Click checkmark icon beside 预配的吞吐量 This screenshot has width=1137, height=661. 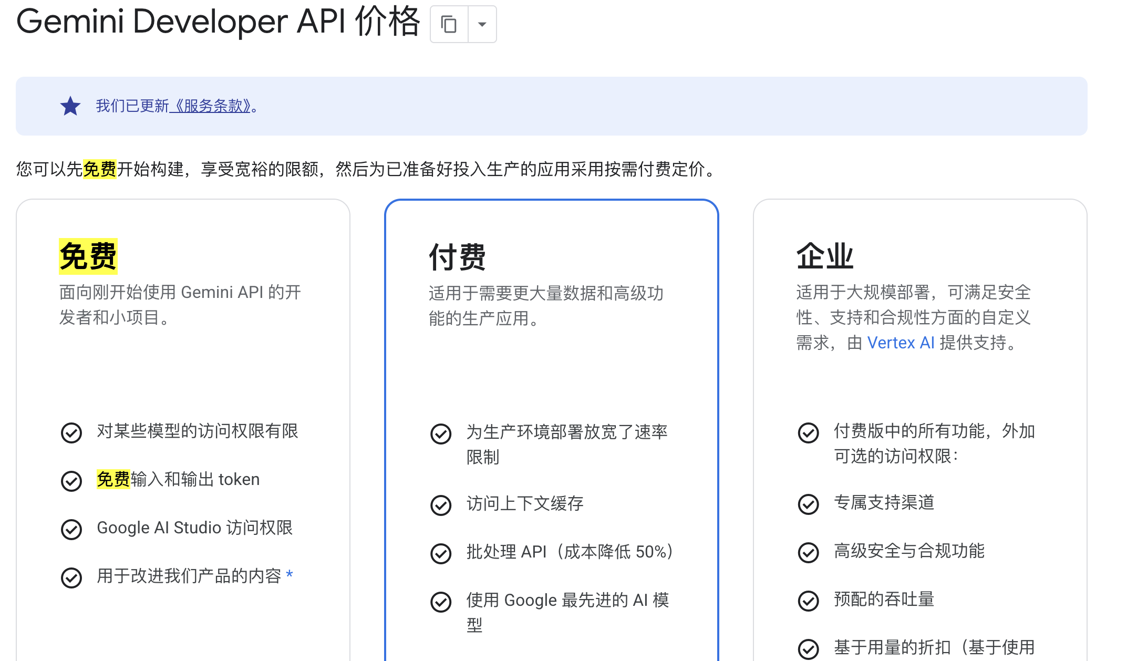click(809, 601)
